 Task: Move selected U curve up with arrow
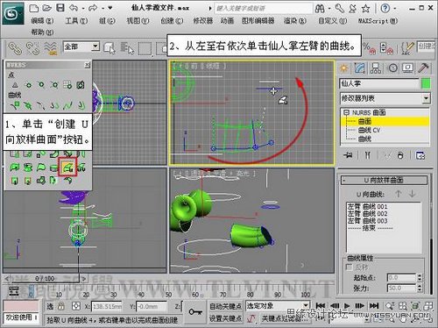(399, 194)
